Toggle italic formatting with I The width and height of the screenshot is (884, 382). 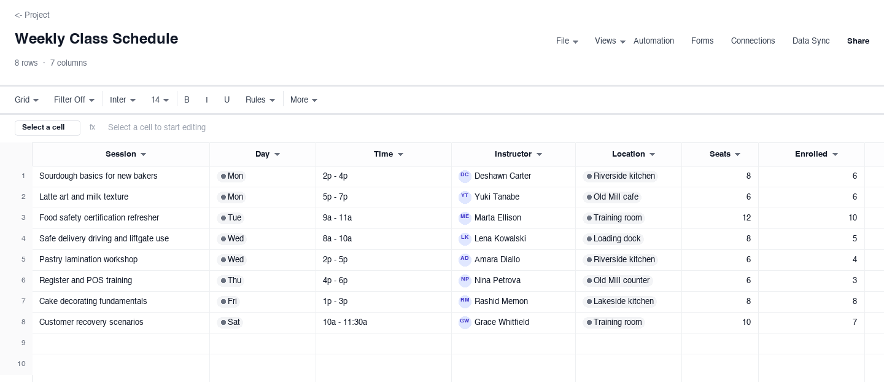click(207, 100)
